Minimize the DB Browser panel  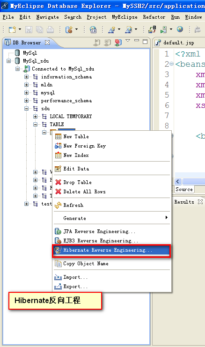(137, 41)
